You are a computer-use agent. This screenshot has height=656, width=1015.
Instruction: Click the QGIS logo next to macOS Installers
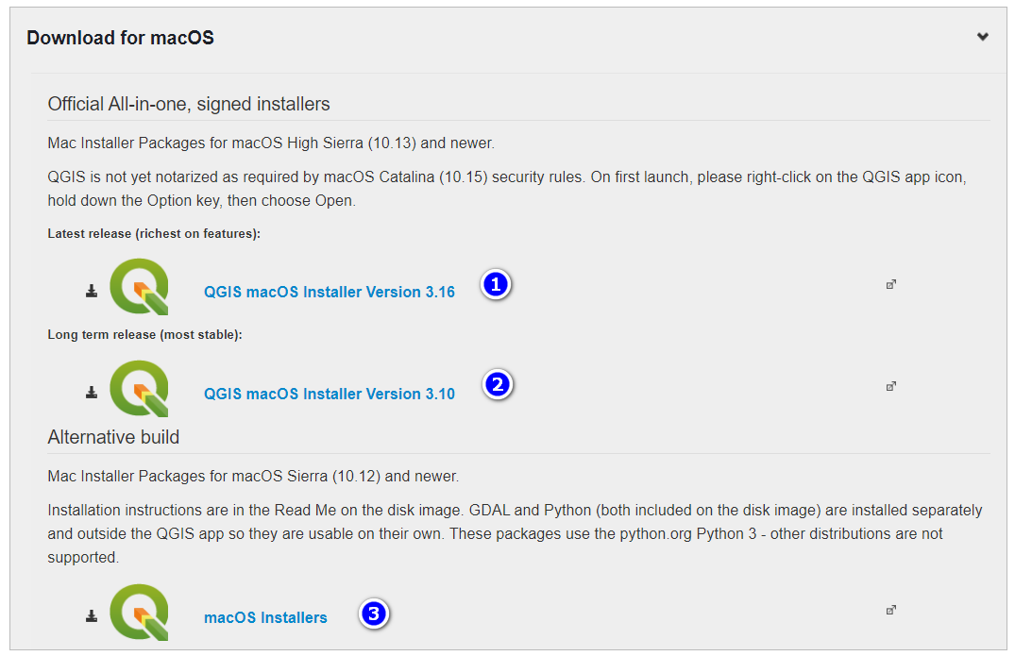[x=139, y=612]
